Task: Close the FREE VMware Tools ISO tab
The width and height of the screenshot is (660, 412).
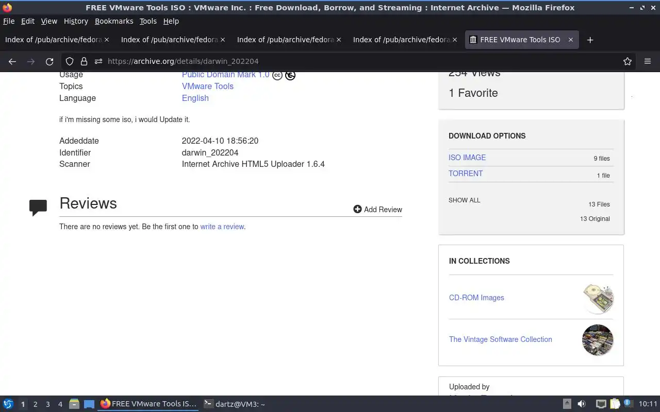Action: coord(571,40)
